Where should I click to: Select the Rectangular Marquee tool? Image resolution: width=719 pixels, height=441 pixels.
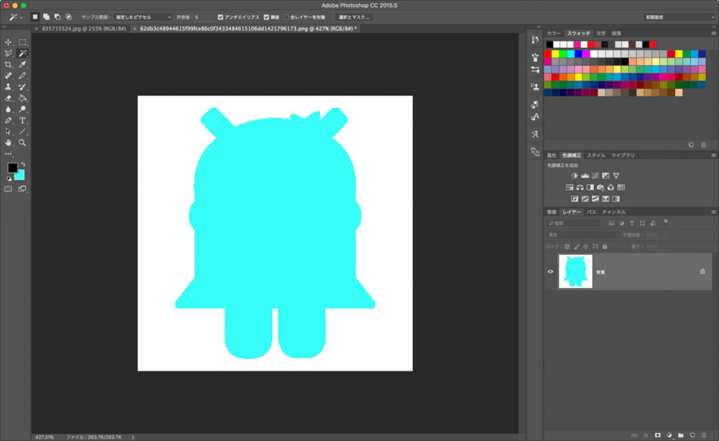(x=22, y=42)
